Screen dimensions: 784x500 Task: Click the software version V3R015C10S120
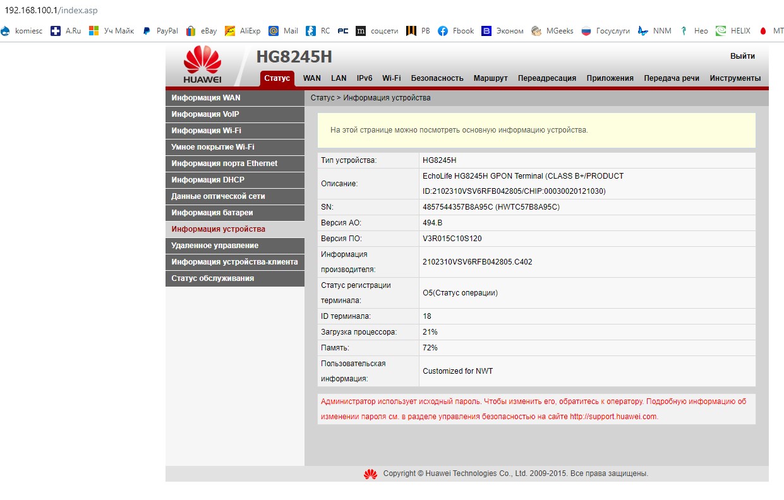click(452, 239)
